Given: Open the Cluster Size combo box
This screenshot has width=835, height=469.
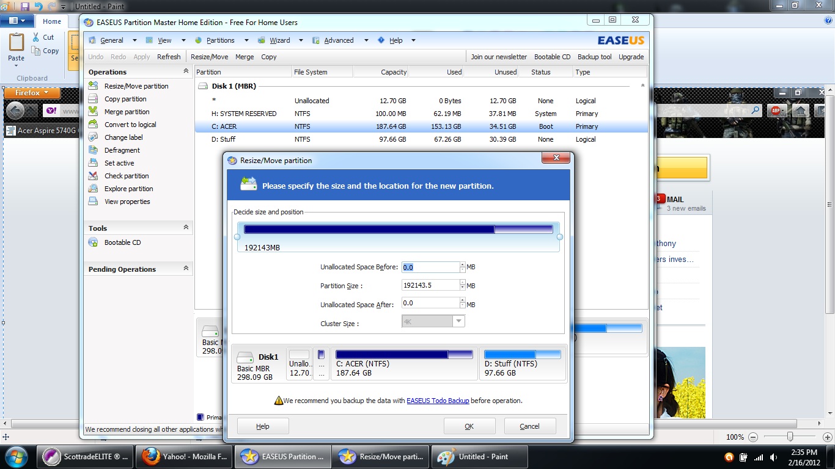Looking at the screenshot, I should click(433, 321).
